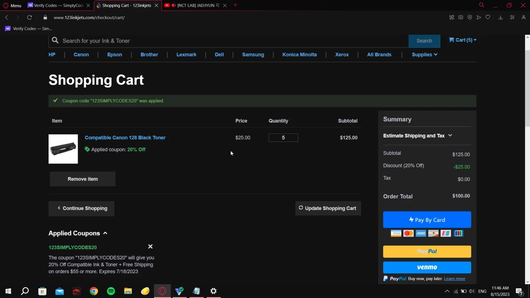Open the Samsung brand menu
This screenshot has width=530, height=298.
[253, 54]
